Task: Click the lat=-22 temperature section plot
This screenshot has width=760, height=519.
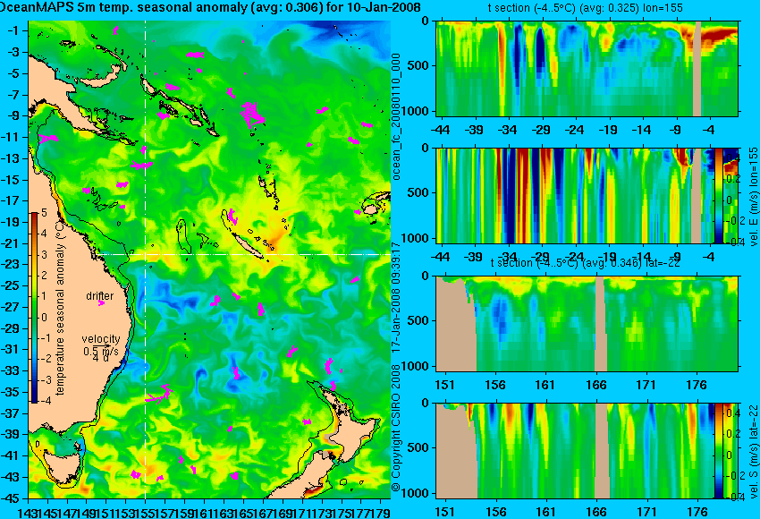Action: point(587,324)
